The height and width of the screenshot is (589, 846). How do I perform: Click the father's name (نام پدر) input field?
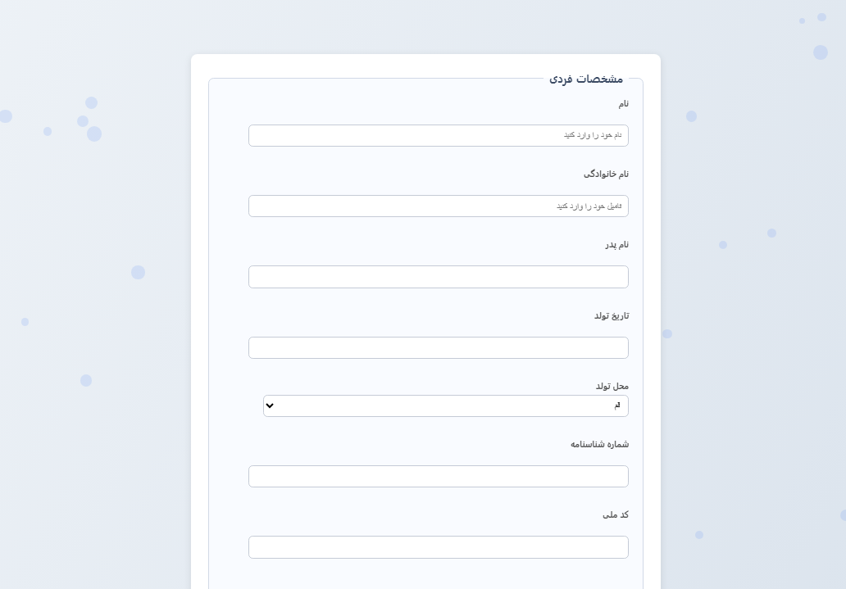pyautogui.click(x=439, y=277)
